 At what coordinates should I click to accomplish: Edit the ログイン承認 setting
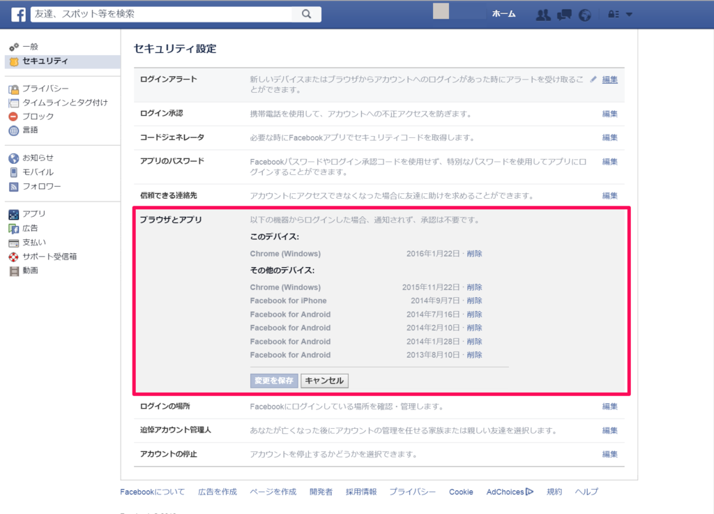coord(609,114)
